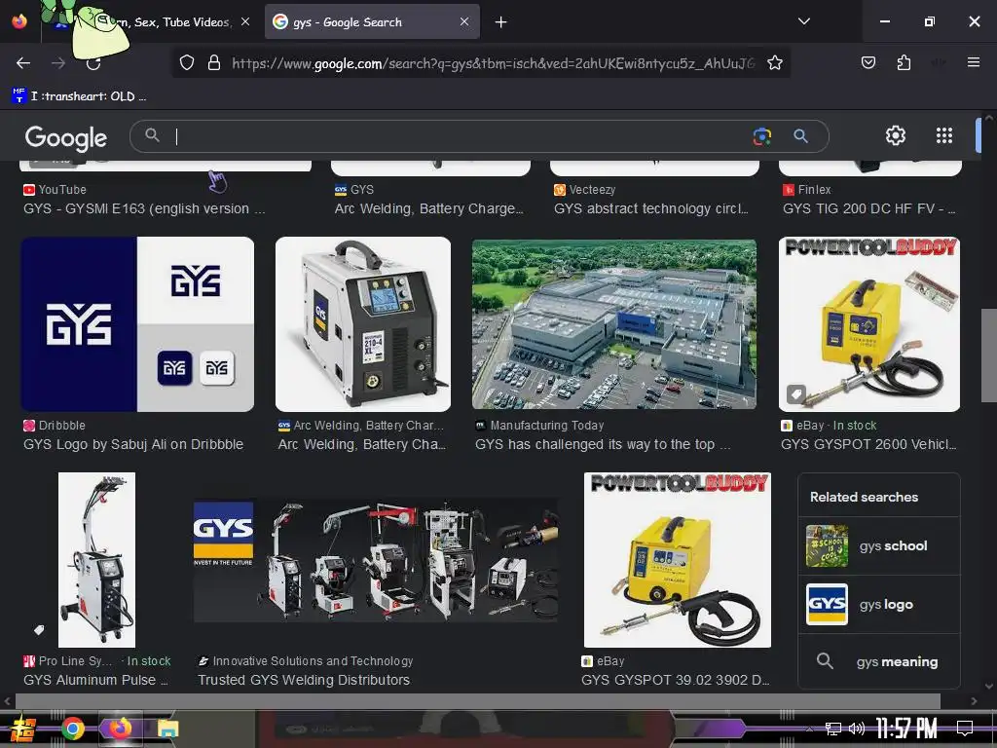Open Google quick settings gear
Screen dimensions: 997x748
point(896,135)
